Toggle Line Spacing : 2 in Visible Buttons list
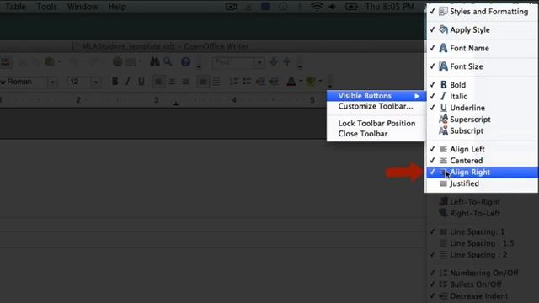Screen dimensions: 539x303 (x=482, y=254)
